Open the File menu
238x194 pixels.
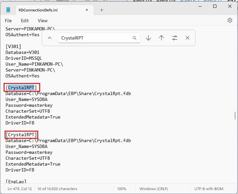point(8,21)
